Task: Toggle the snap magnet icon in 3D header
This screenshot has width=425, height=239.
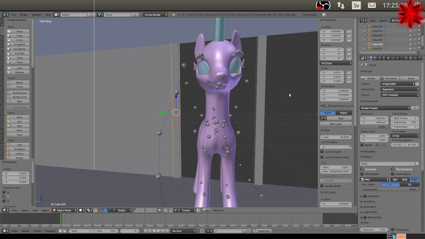Action: click(x=171, y=210)
